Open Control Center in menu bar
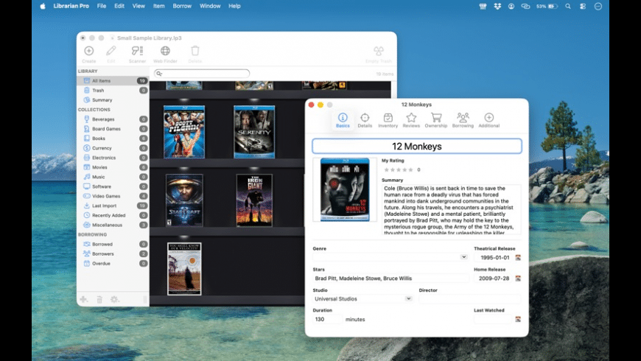Screen dimensions: 641x361 [x=583, y=6]
